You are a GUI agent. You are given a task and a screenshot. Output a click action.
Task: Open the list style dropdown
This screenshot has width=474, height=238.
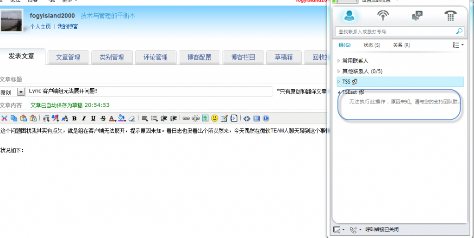click(x=154, y=118)
